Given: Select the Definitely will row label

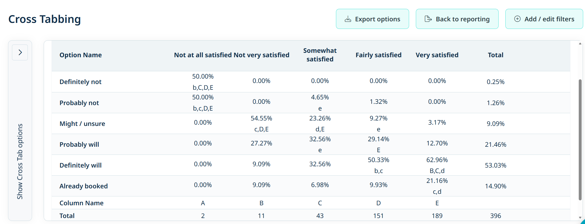Looking at the screenshot, I should pos(81,165).
